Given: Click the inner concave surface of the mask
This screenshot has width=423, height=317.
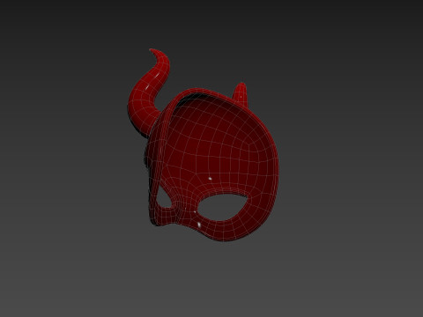Looking at the screenshot, I should 218,147.
